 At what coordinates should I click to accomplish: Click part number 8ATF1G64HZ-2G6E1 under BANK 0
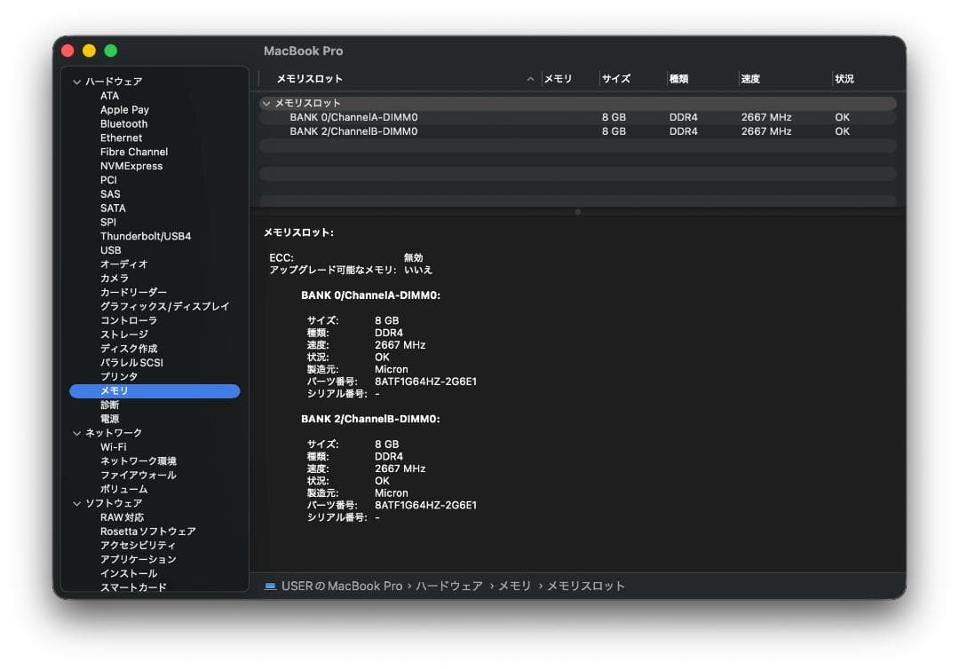425,382
